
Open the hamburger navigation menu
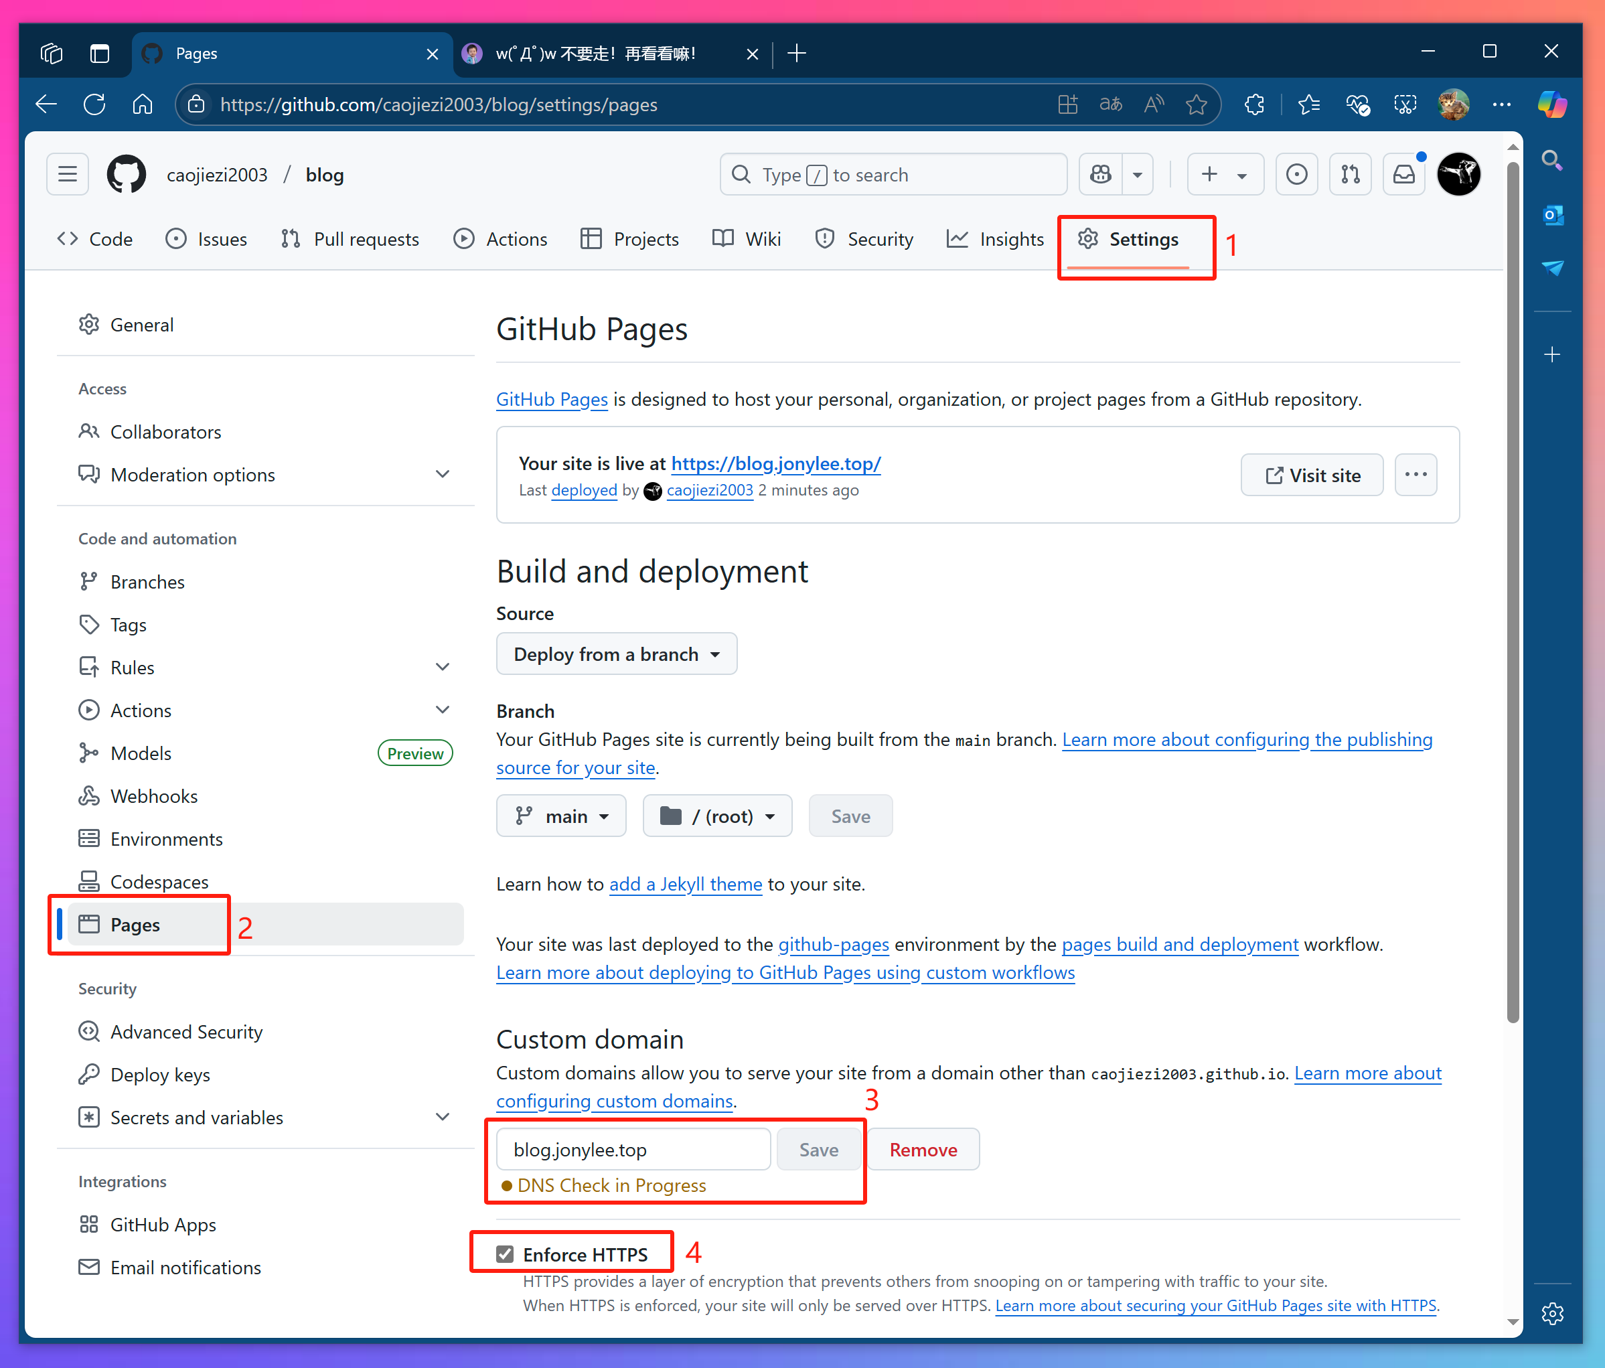click(68, 174)
